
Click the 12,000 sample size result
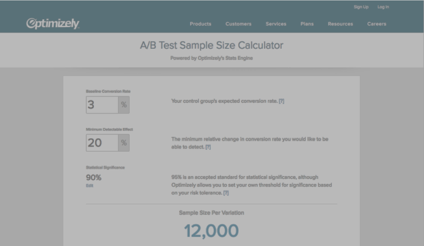click(x=211, y=231)
